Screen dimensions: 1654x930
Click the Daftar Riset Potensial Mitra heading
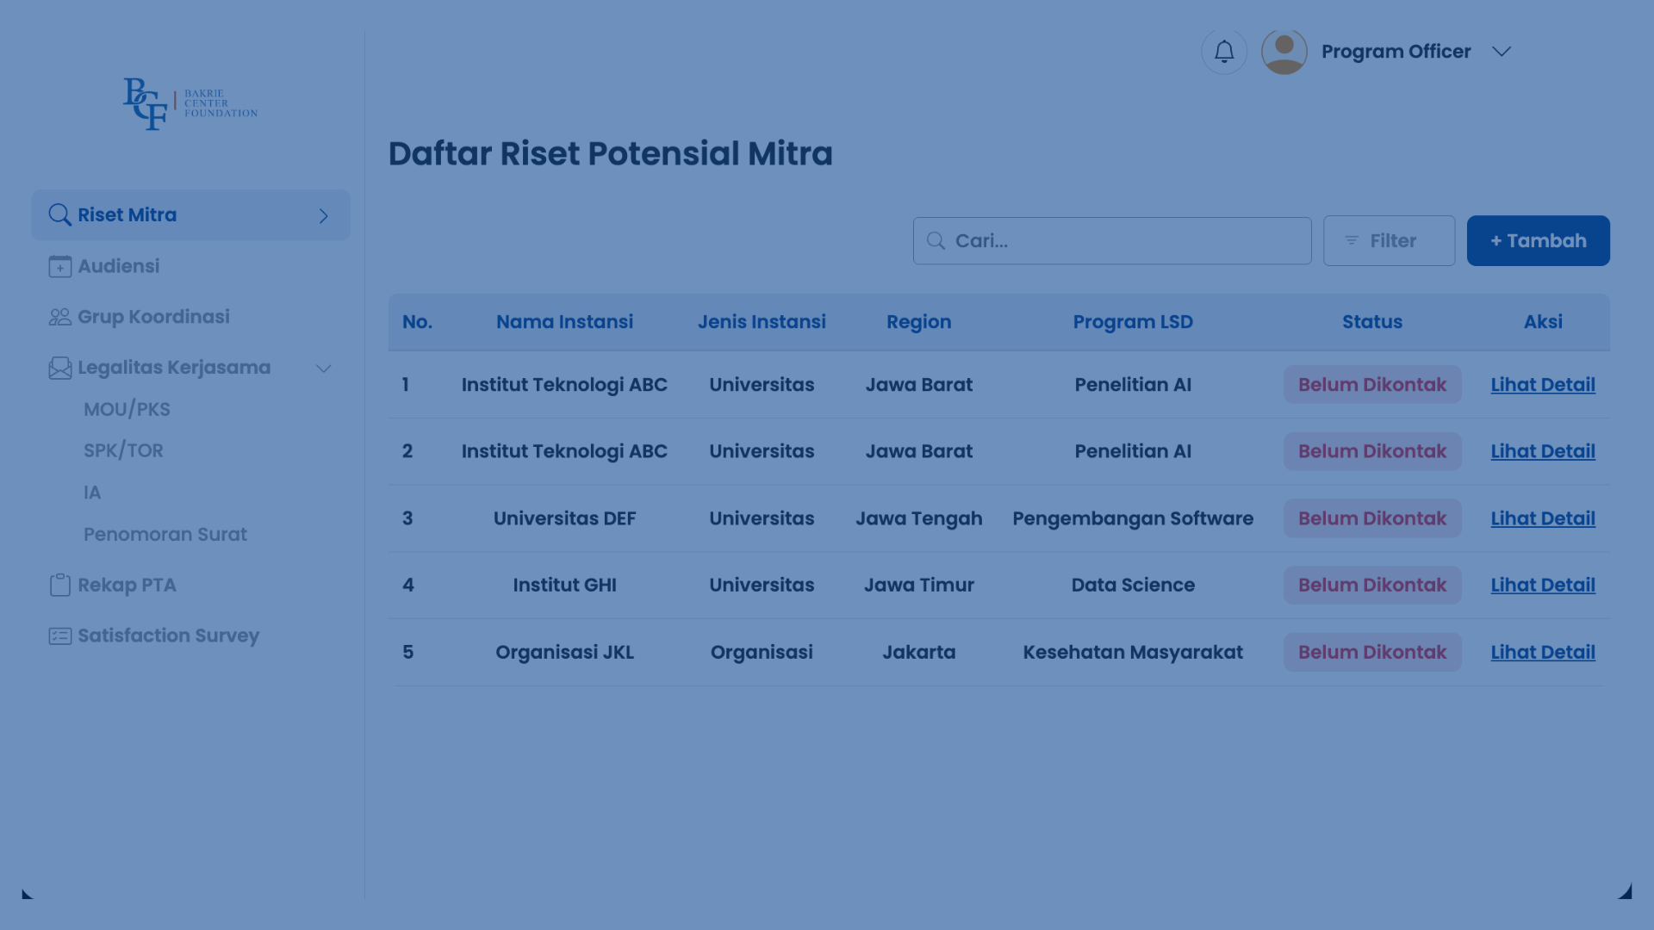[x=610, y=153]
